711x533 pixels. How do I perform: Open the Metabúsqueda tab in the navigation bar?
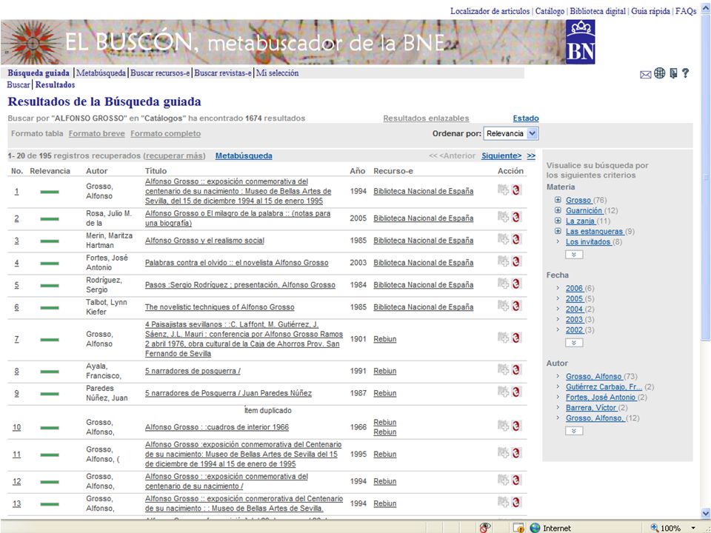coord(101,73)
